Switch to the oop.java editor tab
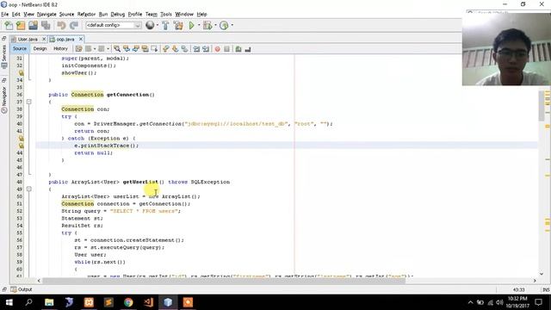 (x=65, y=39)
